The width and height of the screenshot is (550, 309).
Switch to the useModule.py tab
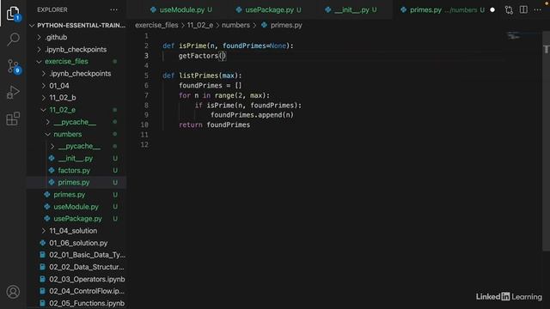point(181,9)
